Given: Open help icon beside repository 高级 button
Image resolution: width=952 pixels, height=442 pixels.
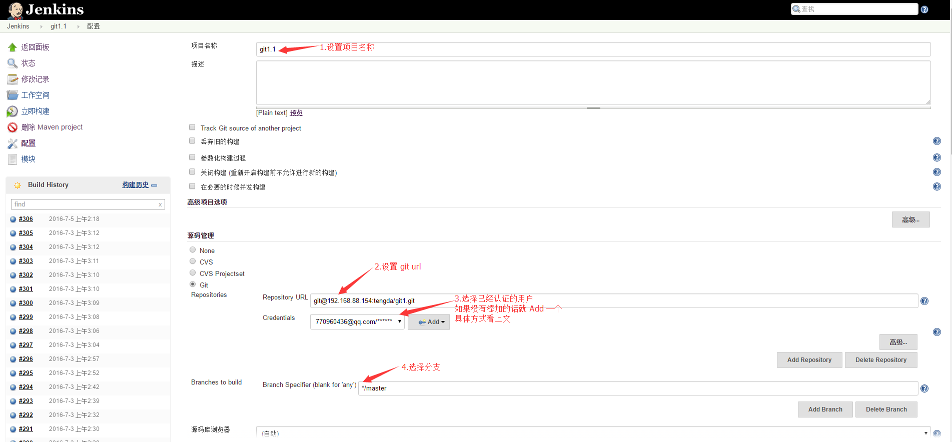Looking at the screenshot, I should coord(937,332).
